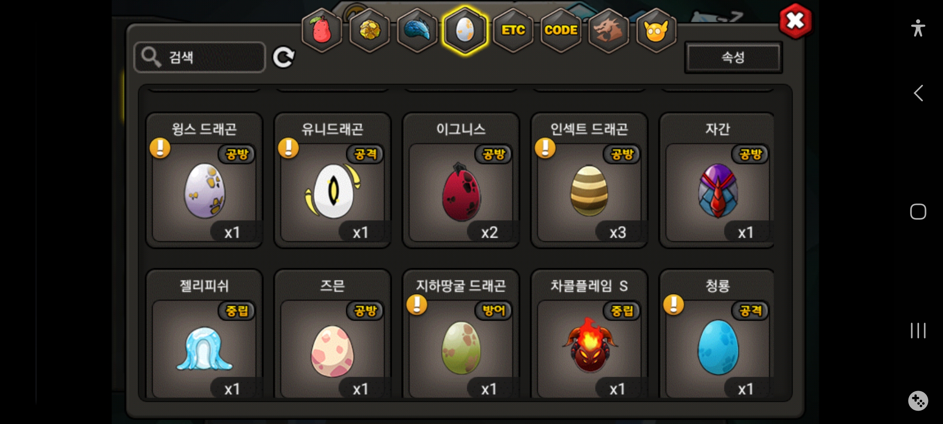The width and height of the screenshot is (943, 424).
Task: Select the gold nugget category tab
Action: (x=369, y=30)
